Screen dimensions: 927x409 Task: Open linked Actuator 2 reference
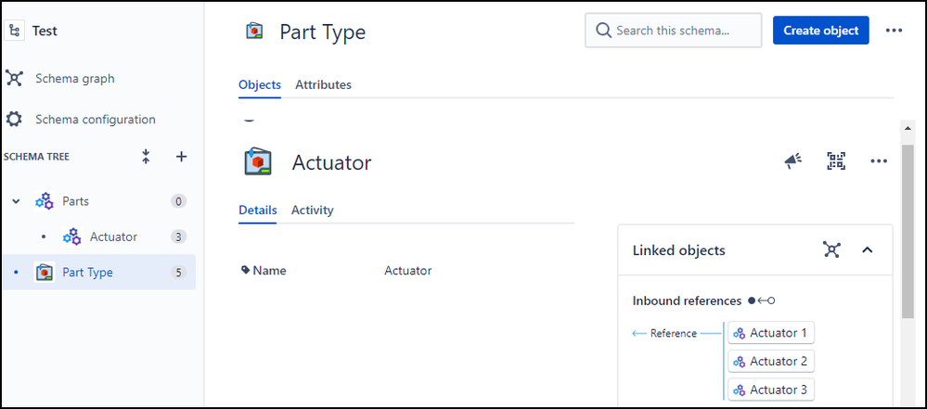click(771, 361)
